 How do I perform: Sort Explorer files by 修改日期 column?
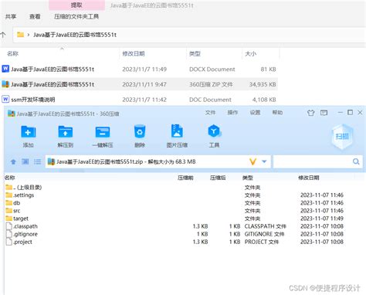tap(134, 53)
